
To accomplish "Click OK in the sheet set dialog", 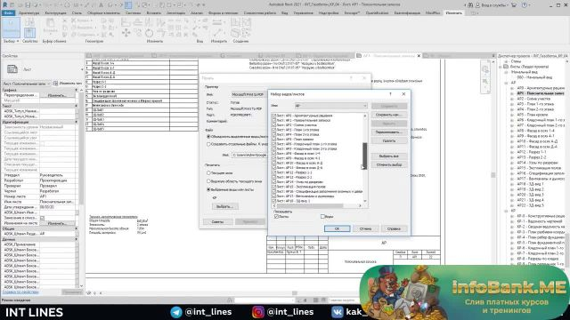I will [337, 228].
